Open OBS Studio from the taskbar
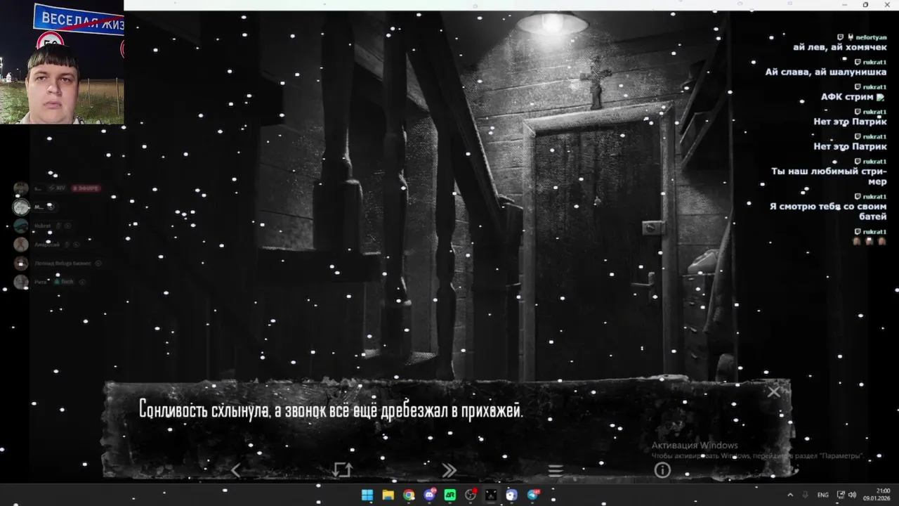The width and height of the screenshot is (899, 506). coord(471,495)
